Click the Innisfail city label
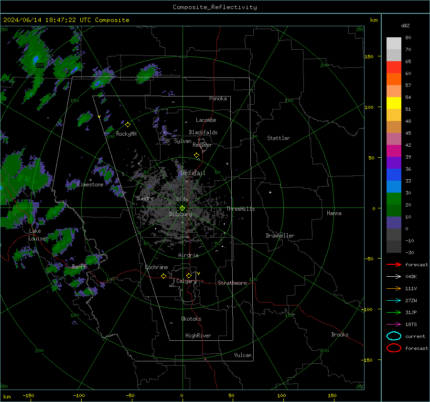 pyautogui.click(x=193, y=173)
